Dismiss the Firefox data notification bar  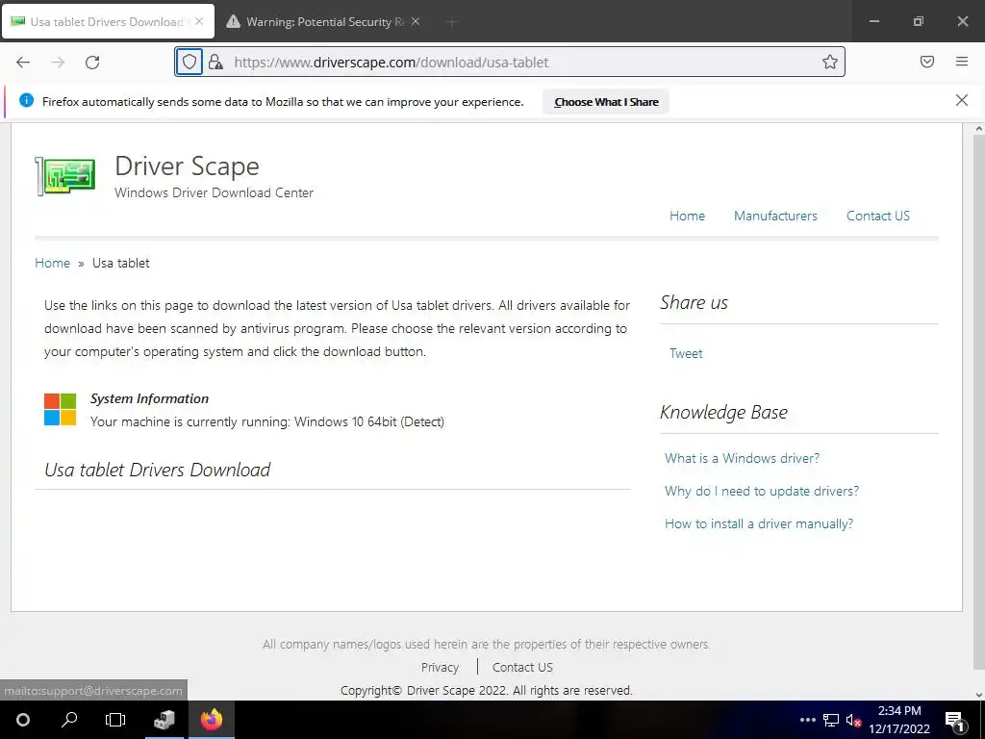(x=962, y=100)
